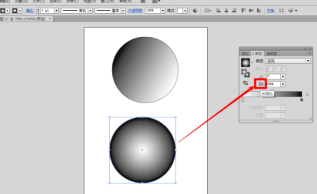Click vertical align top icon
317x194 pixels.
[x=243, y=11]
